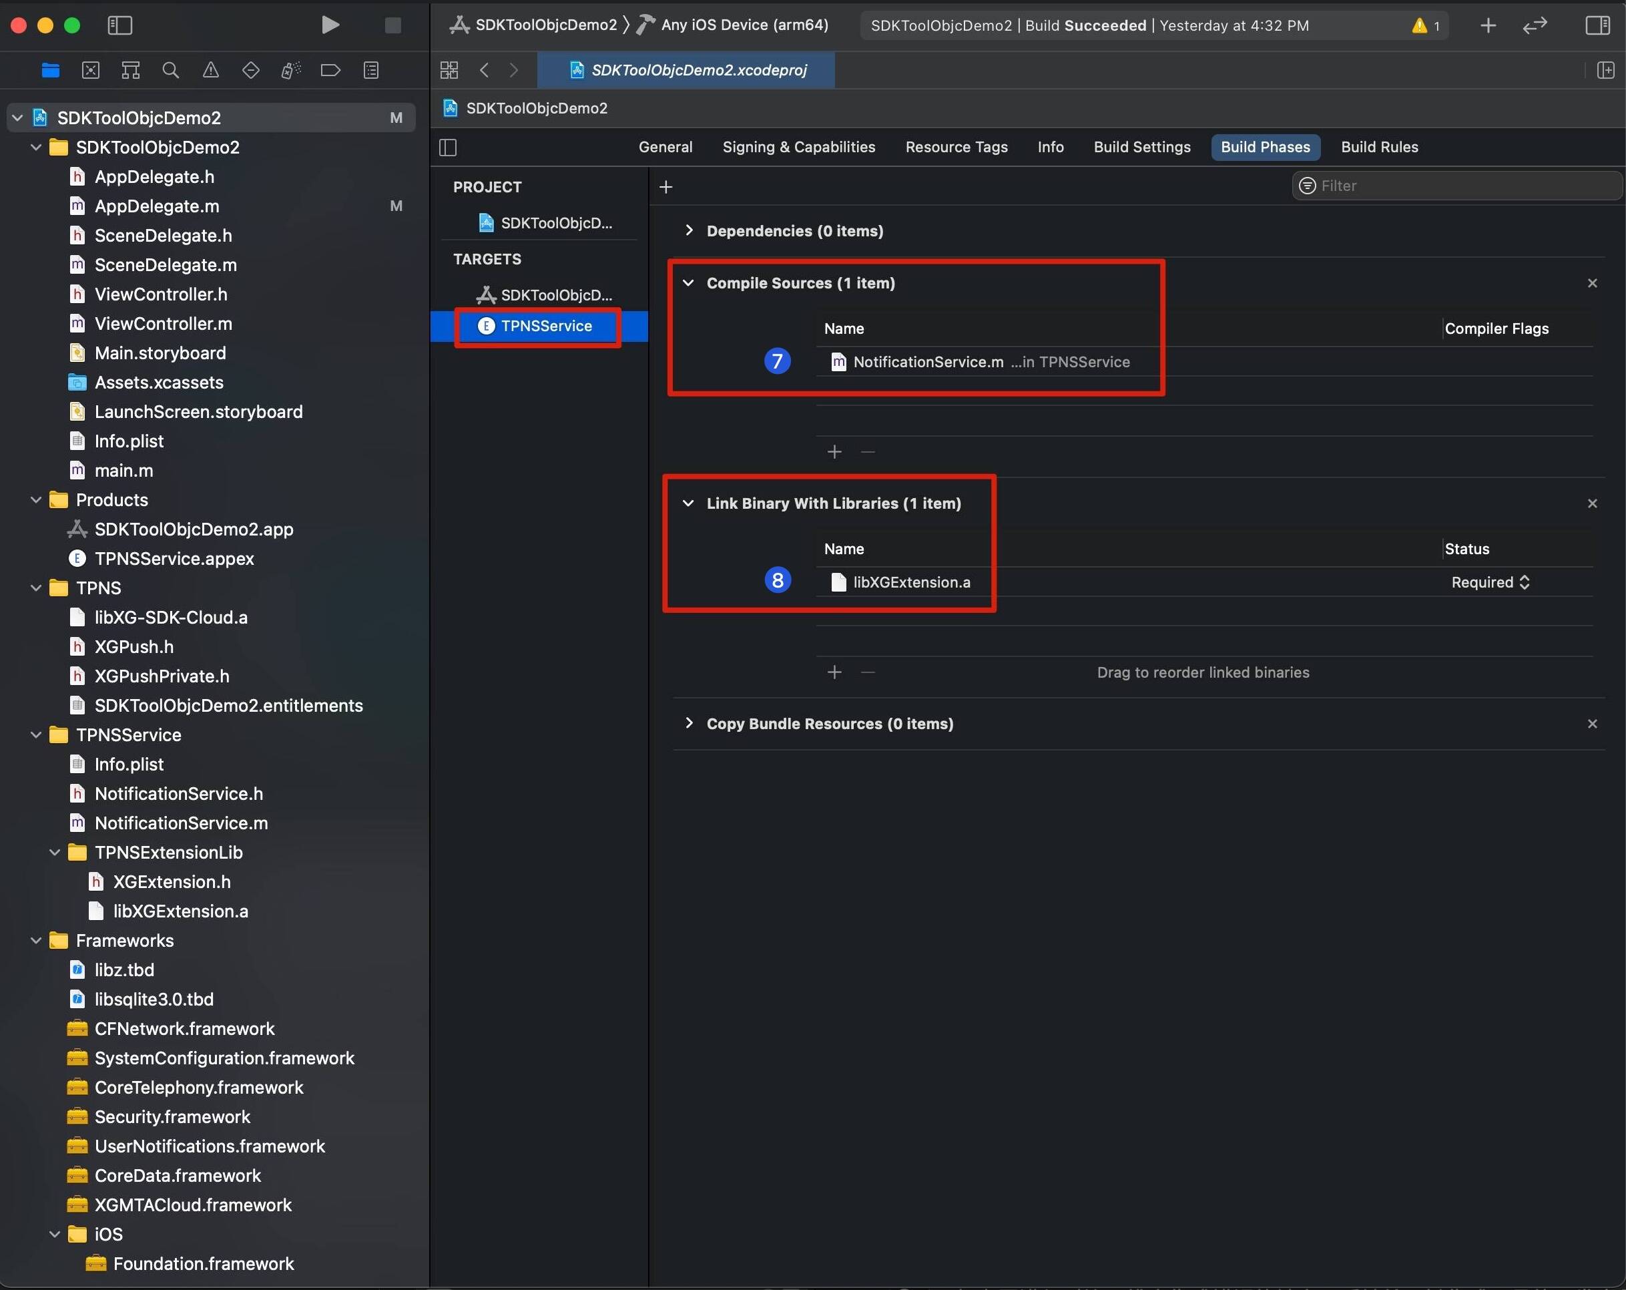Viewport: 1626px width, 1290px height.
Task: Add a source file to Compile Sources
Action: click(834, 452)
